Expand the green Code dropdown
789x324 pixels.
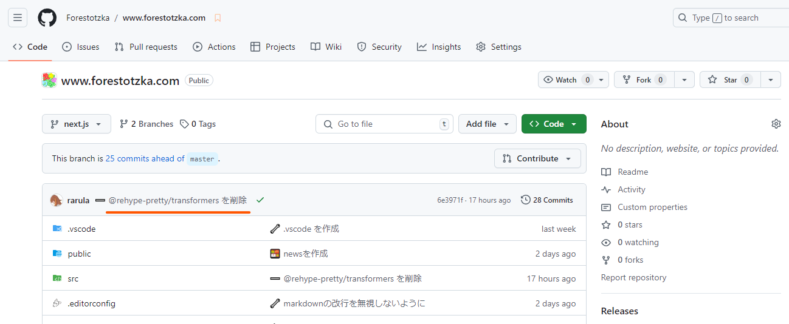coord(553,124)
